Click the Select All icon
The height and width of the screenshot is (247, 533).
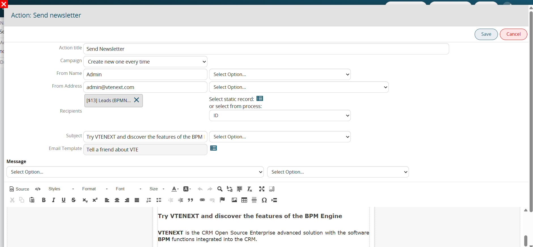click(239, 189)
